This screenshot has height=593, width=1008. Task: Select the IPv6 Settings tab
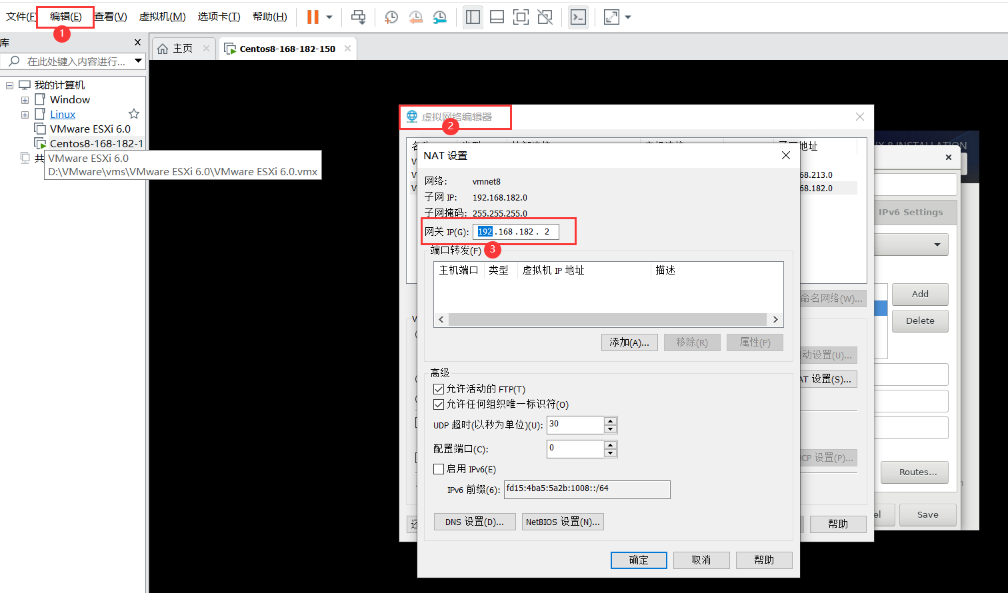coord(911,213)
